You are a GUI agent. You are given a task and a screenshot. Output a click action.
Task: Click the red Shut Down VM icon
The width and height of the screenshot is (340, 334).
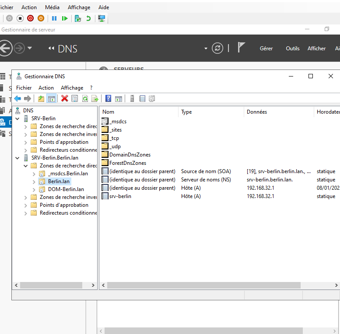coord(30,18)
